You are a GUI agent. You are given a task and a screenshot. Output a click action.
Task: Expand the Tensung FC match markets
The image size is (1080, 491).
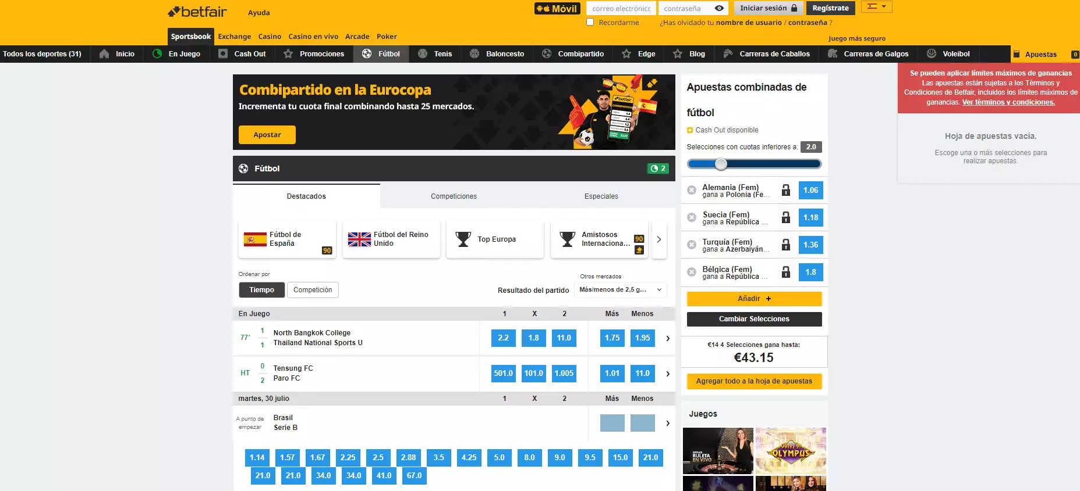[668, 374]
